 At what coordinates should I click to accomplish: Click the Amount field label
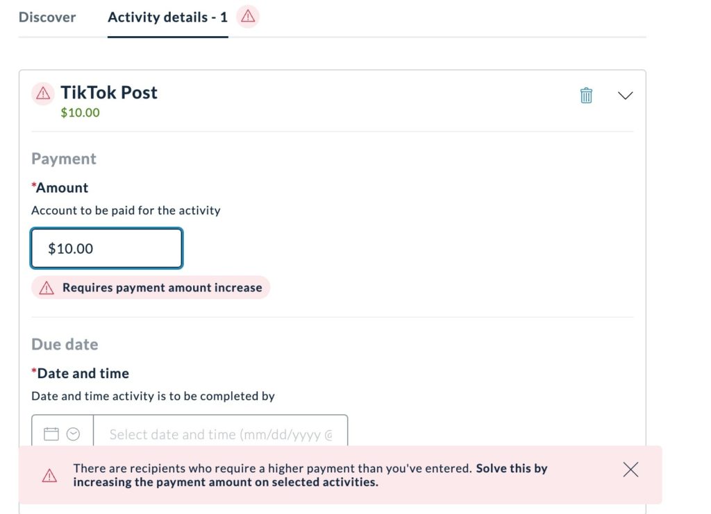pyautogui.click(x=60, y=187)
